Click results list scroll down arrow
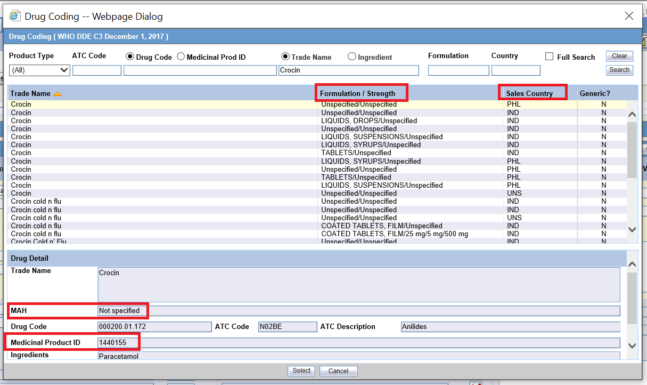 632,229
